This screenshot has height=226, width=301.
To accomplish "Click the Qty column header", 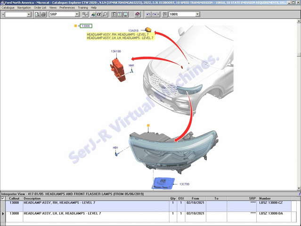I will (x=173, y=198).
